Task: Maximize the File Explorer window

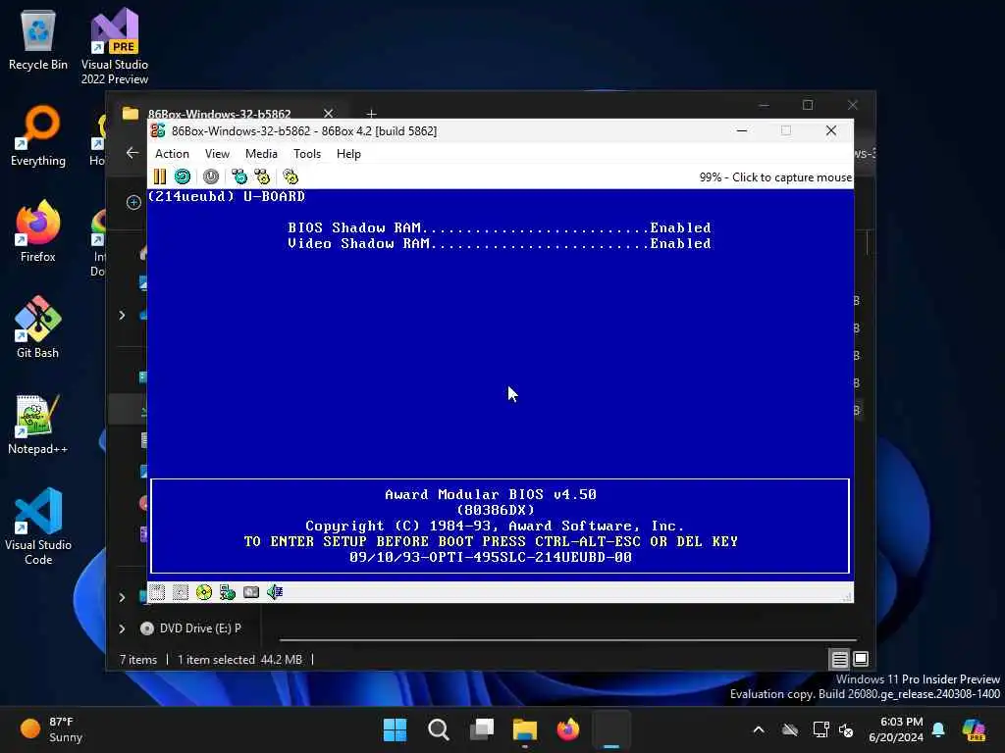Action: [x=808, y=105]
